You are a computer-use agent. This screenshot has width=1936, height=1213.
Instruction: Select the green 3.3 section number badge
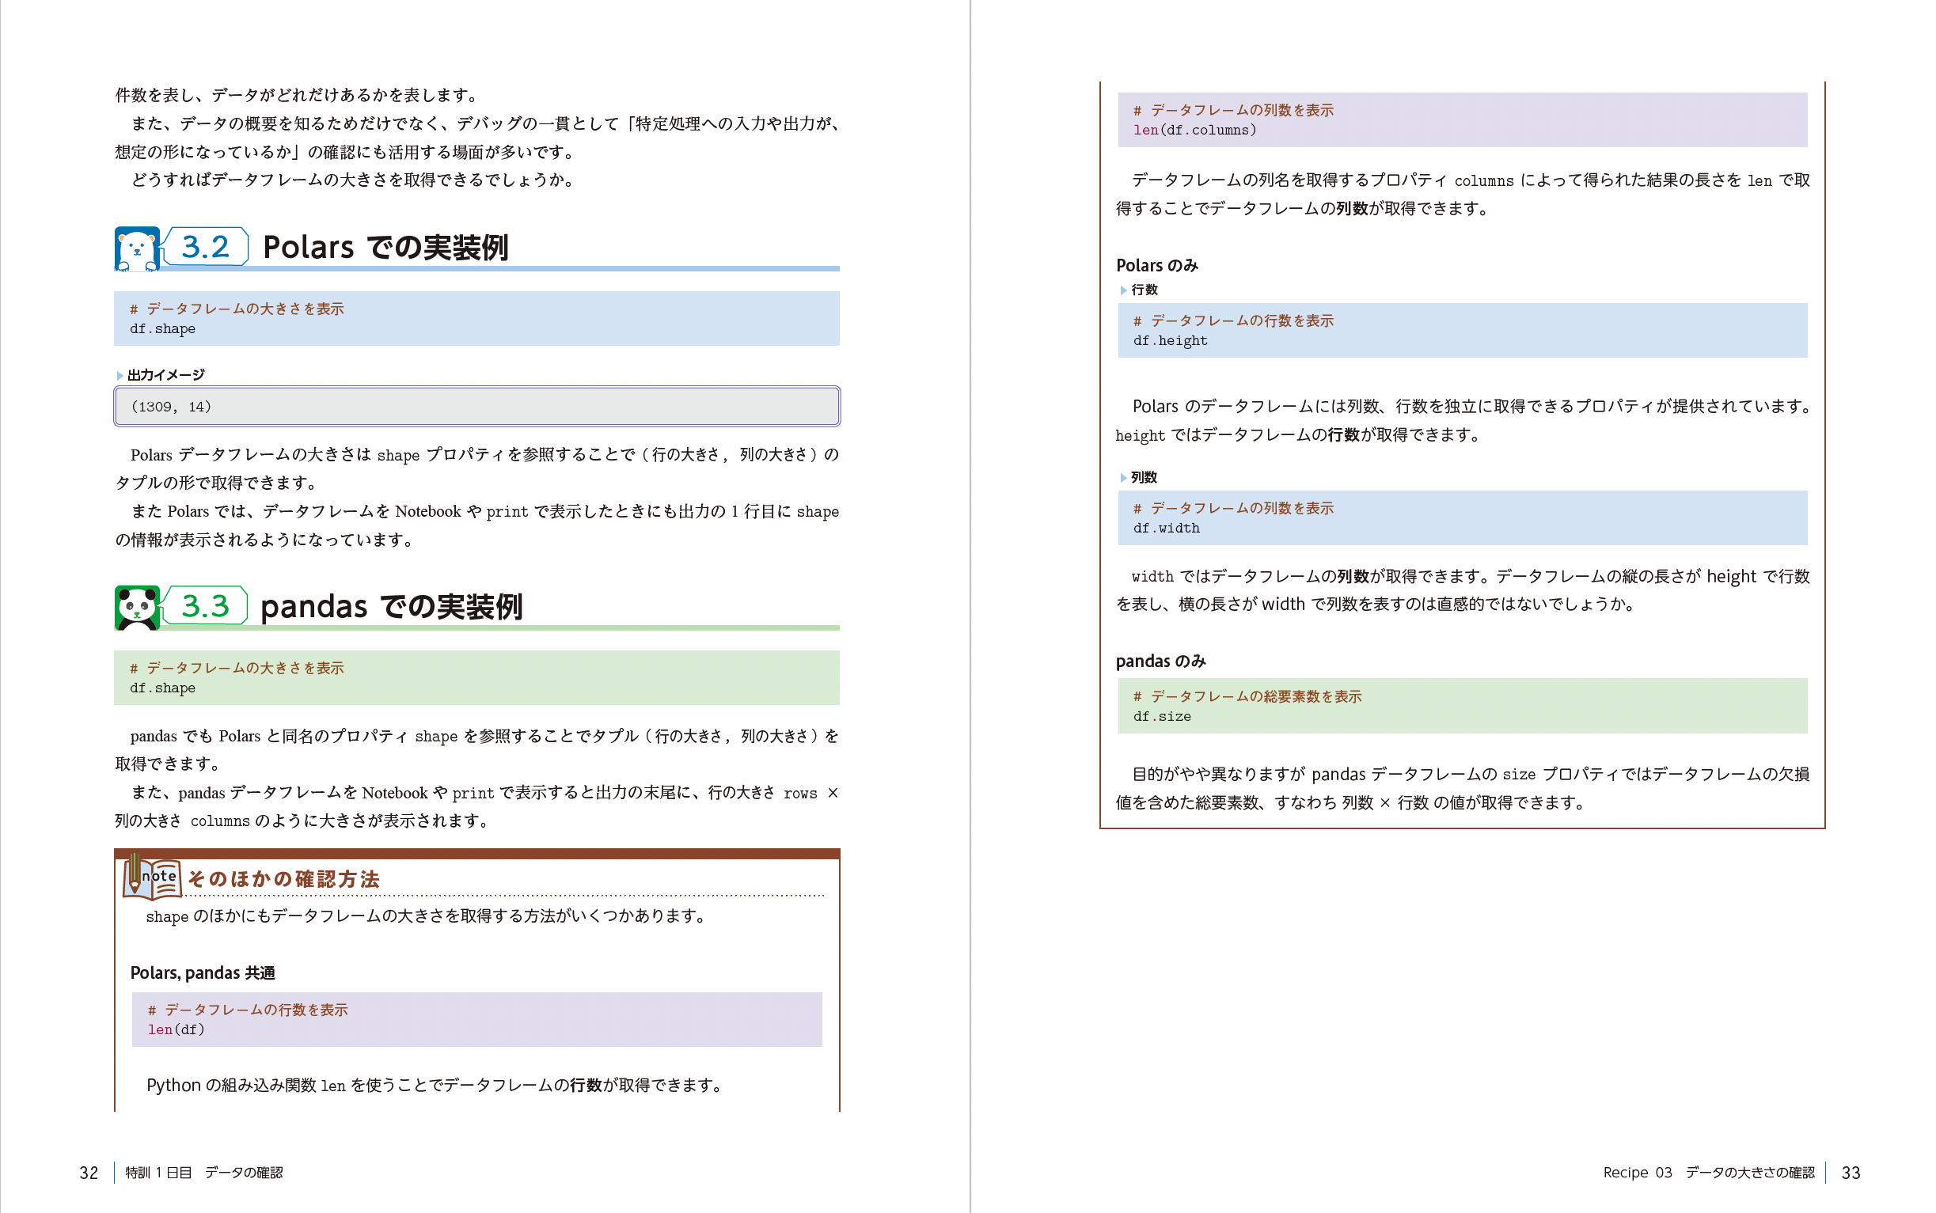coord(206,605)
